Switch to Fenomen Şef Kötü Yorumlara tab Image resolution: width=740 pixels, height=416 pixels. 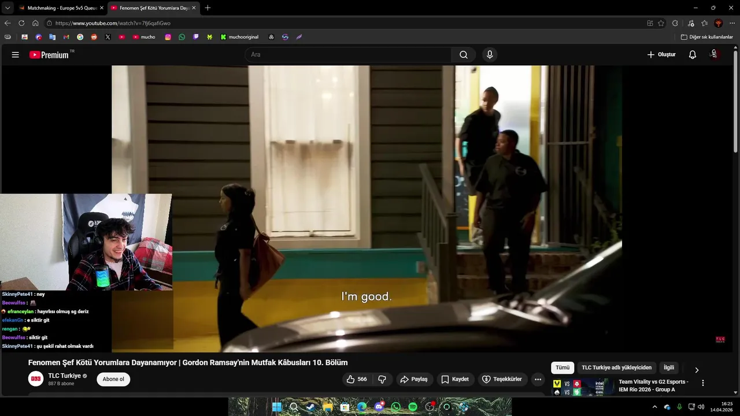coord(154,8)
